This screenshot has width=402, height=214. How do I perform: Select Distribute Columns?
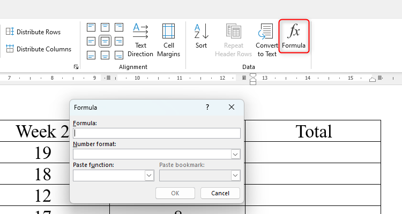point(39,49)
